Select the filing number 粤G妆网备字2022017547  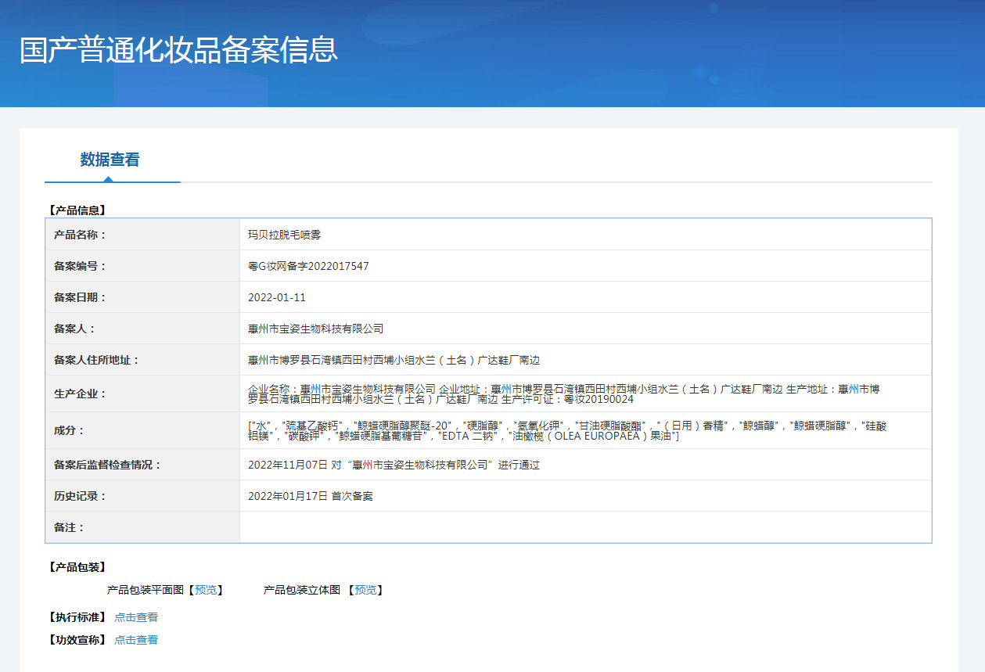point(308,266)
